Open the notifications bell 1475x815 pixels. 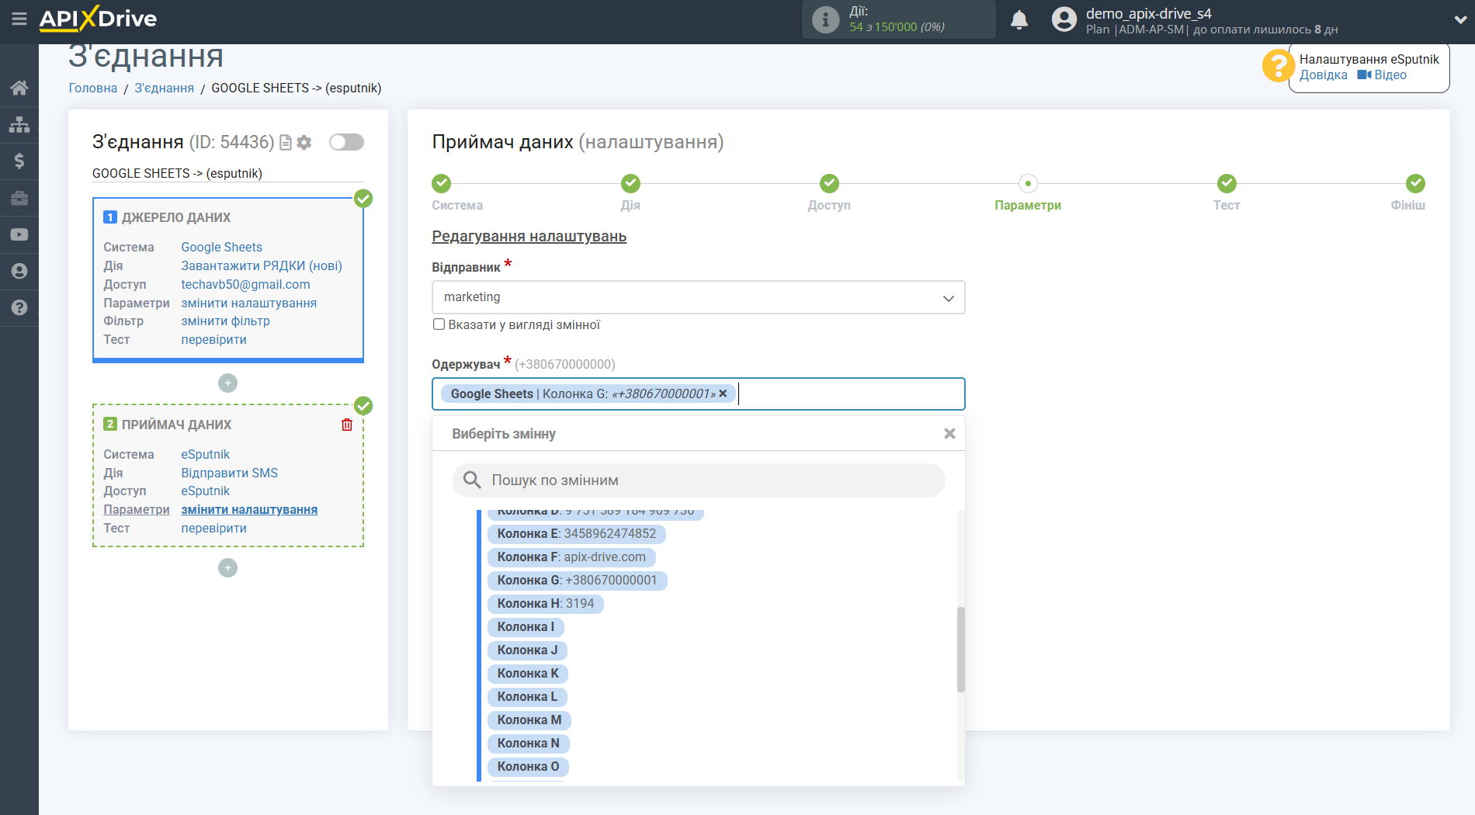(x=1019, y=19)
